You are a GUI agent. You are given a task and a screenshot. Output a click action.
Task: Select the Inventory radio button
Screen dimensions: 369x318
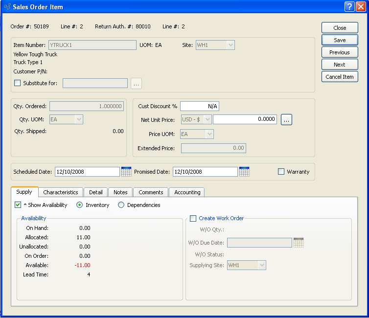coord(80,205)
